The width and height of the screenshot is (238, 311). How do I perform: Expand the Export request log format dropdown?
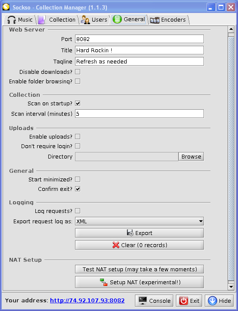tap(139, 221)
